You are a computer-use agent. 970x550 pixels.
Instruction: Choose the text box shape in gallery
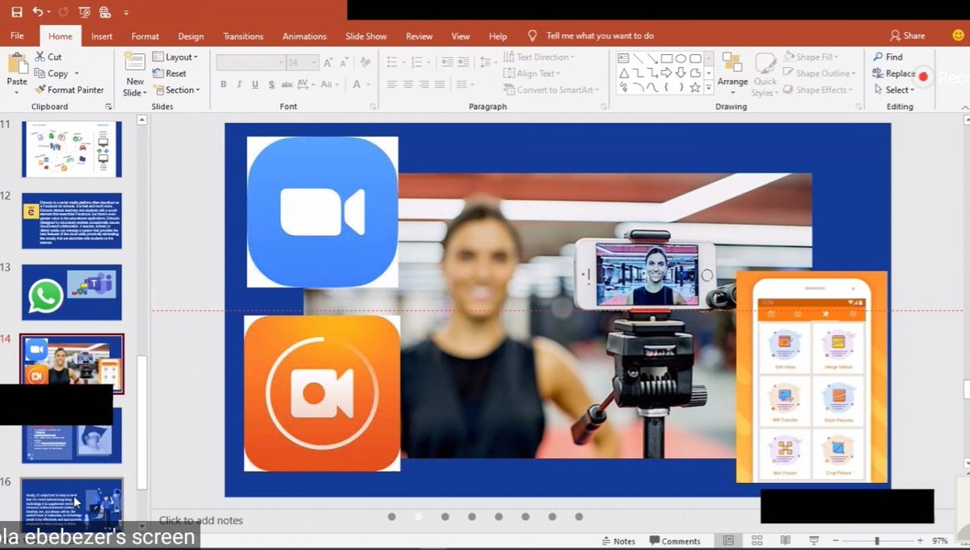click(x=623, y=58)
